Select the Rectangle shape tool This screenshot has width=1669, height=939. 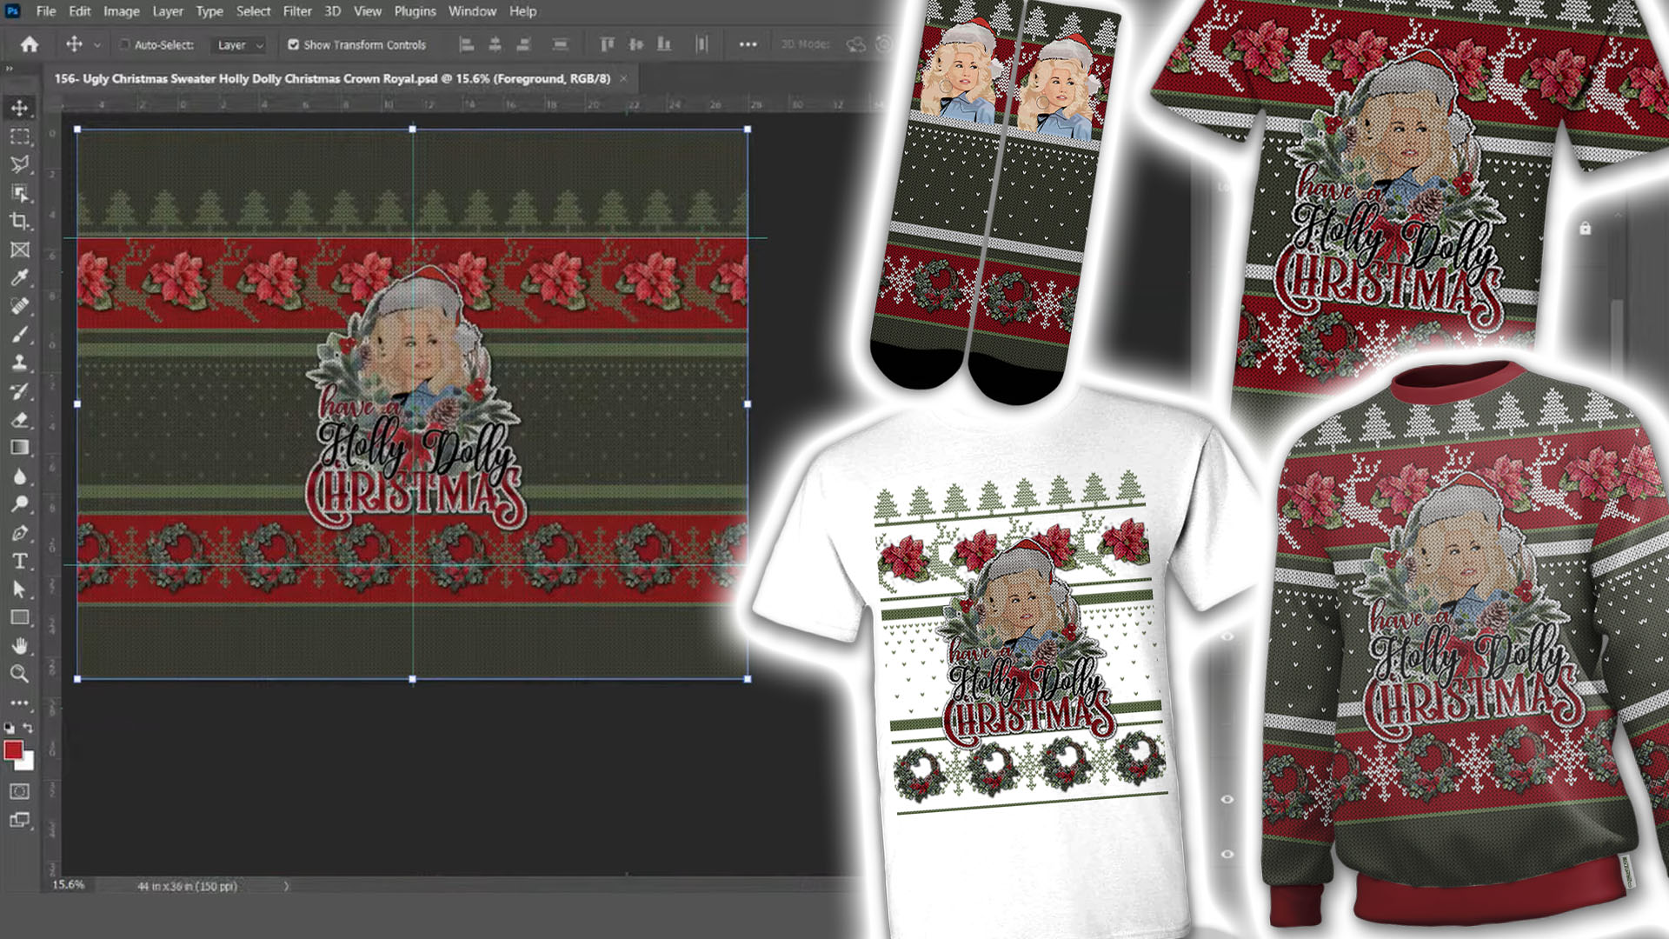coord(20,617)
